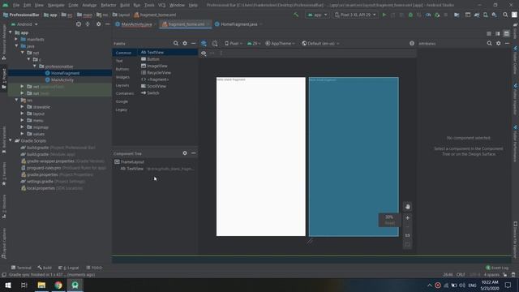519x292 pixels.
Task: Search the Palette with the magnifier icon
Action: [x=176, y=43]
